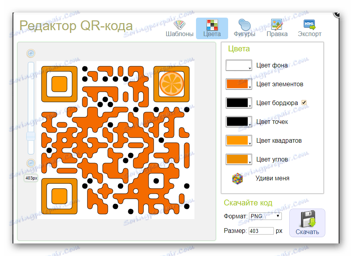
Task: Open the Цвет квадратов color picker
Action: (239, 141)
